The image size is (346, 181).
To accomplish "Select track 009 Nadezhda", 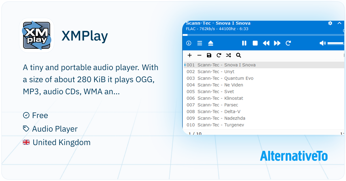I will (264, 118).
